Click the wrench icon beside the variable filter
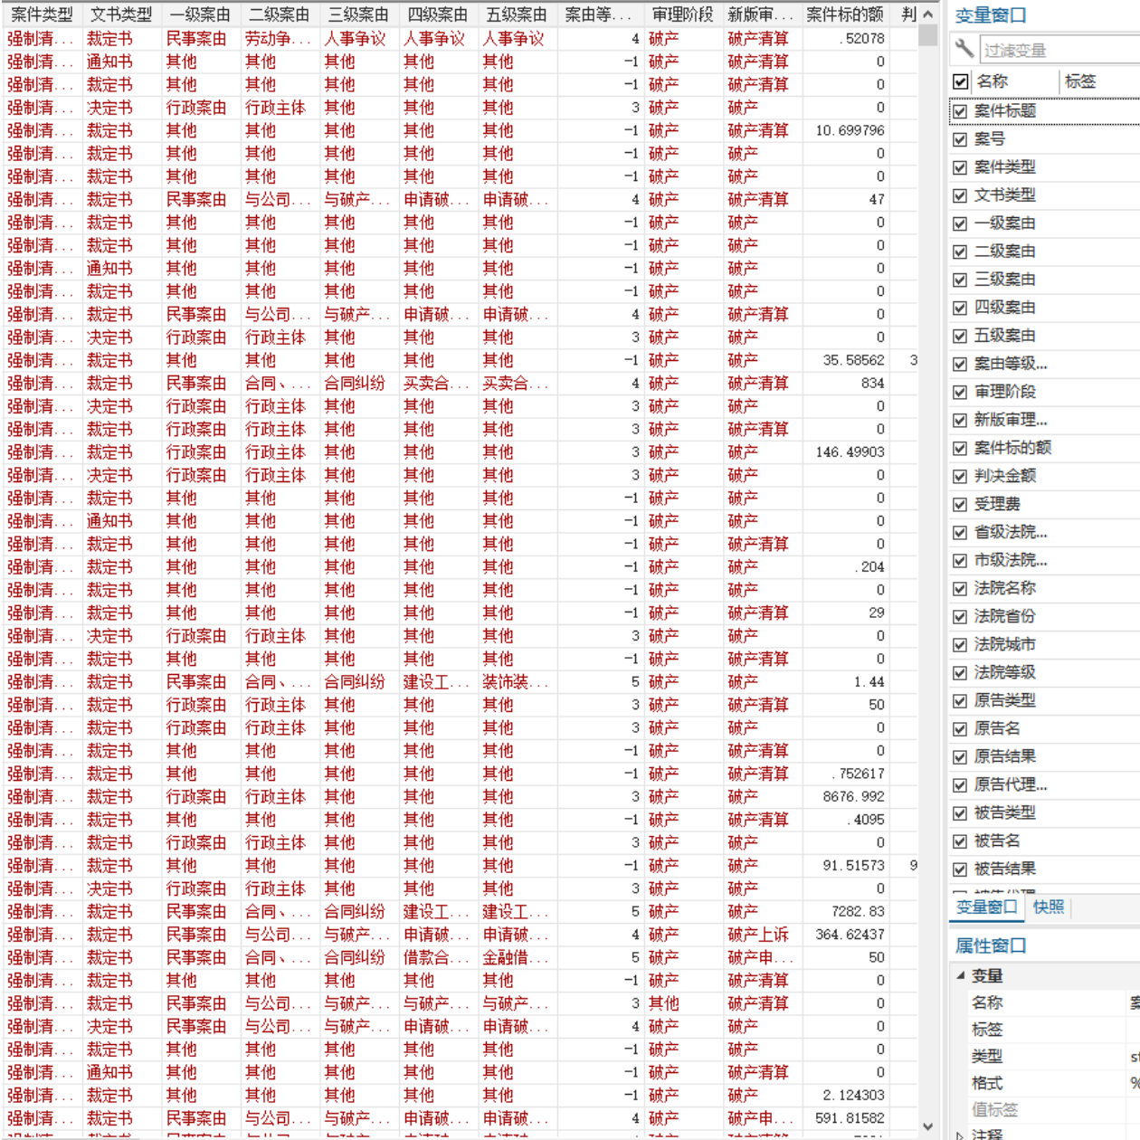1140x1140 pixels. pyautogui.click(x=964, y=48)
